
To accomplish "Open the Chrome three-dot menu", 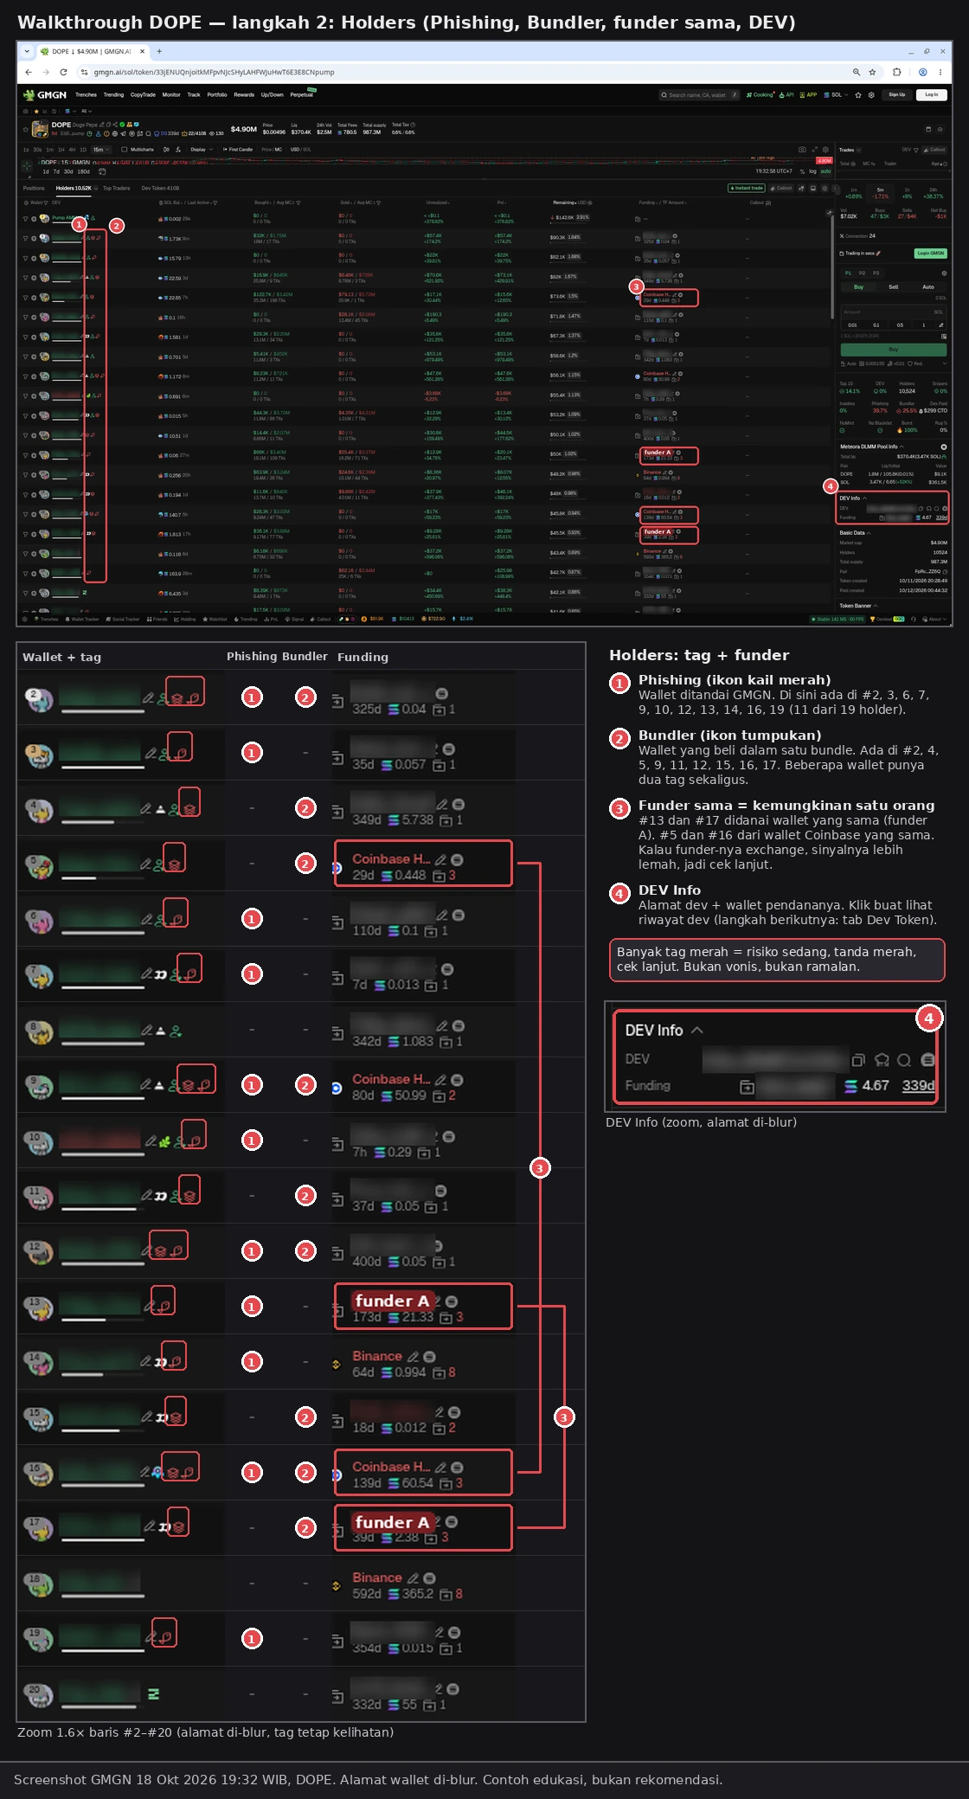I will point(940,72).
